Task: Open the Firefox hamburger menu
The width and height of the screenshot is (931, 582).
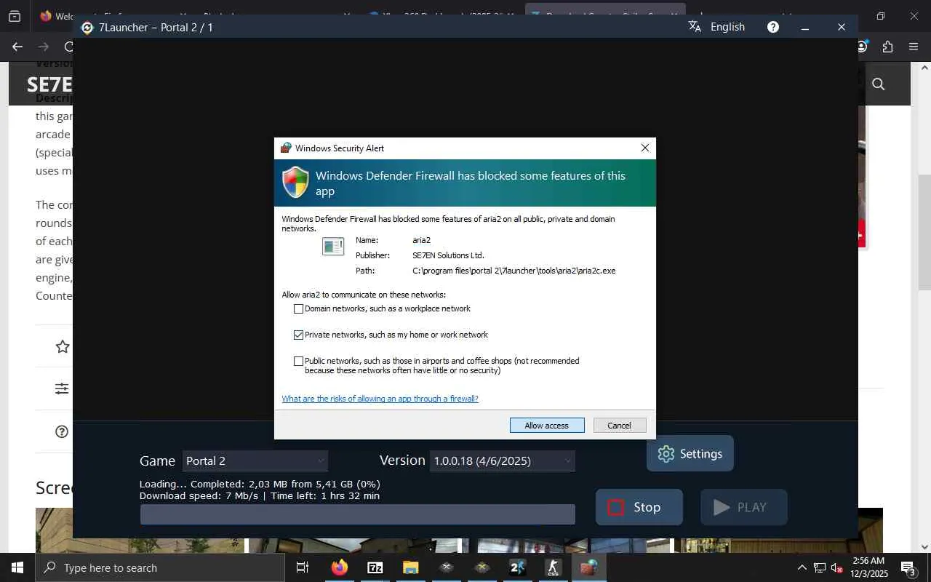Action: tap(914, 47)
